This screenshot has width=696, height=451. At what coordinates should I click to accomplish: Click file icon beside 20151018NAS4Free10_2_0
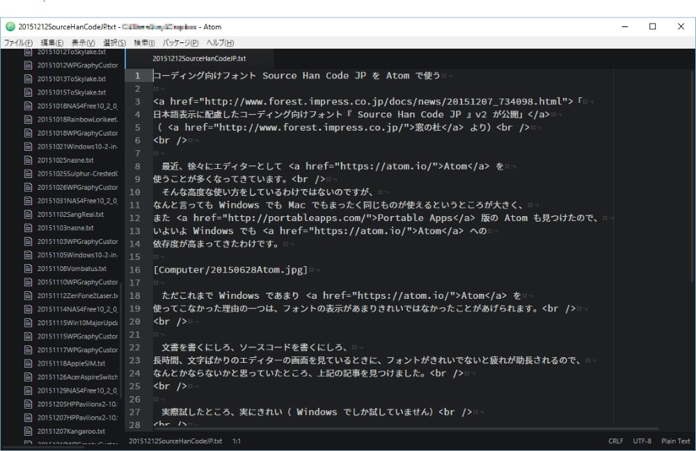tap(29, 106)
